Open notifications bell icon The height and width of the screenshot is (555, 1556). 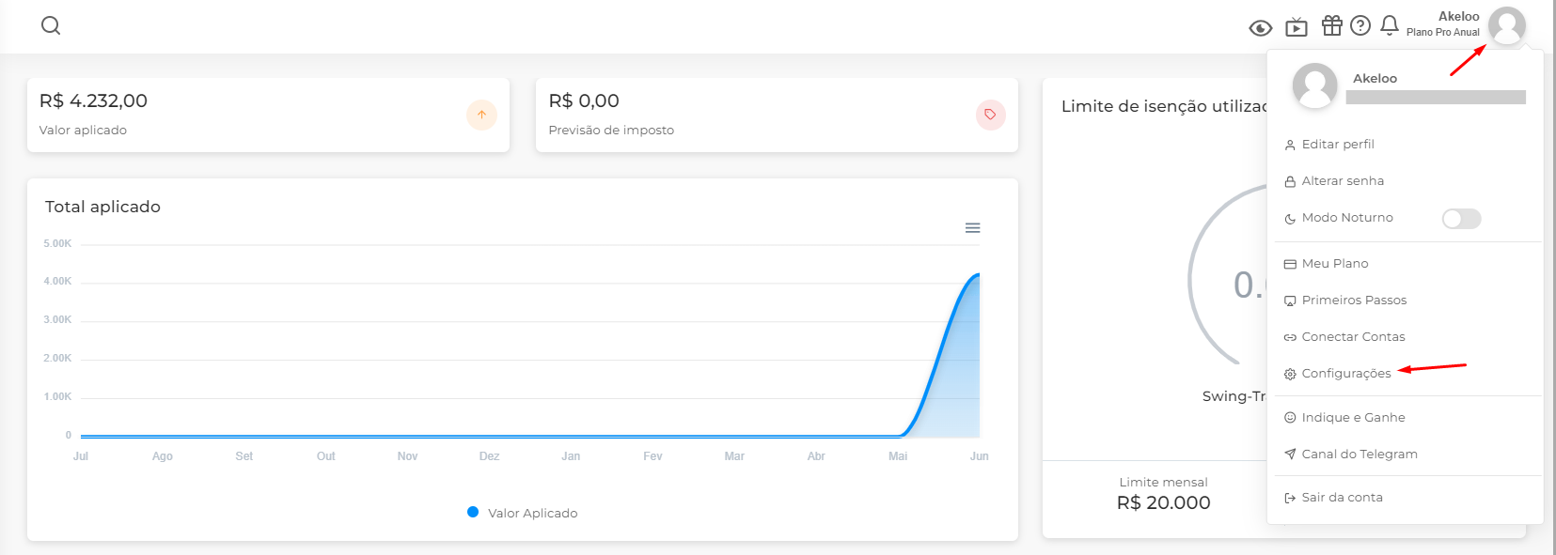pyautogui.click(x=1390, y=25)
